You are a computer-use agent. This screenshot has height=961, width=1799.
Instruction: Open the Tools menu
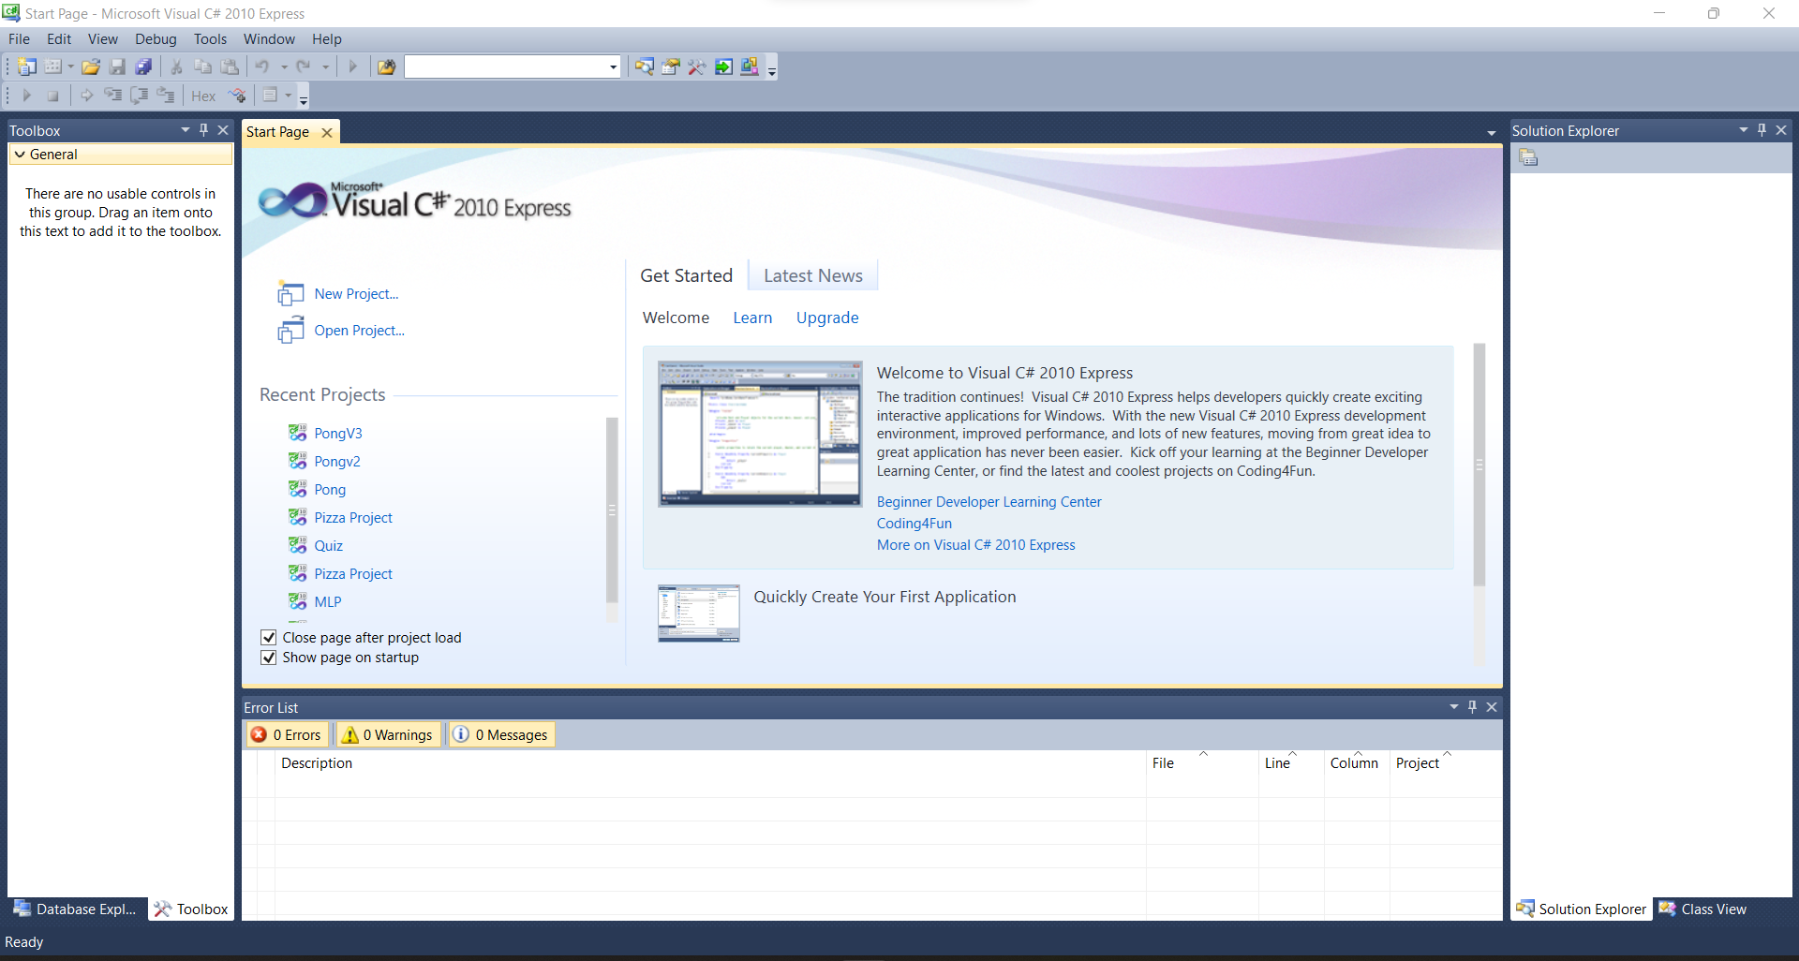pos(210,39)
